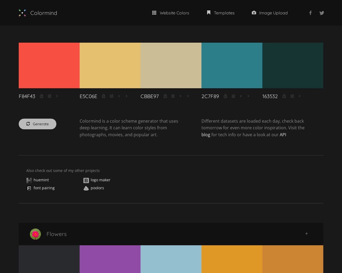
Task: Open adjust sliders for CBBE97
Action: 173,96
